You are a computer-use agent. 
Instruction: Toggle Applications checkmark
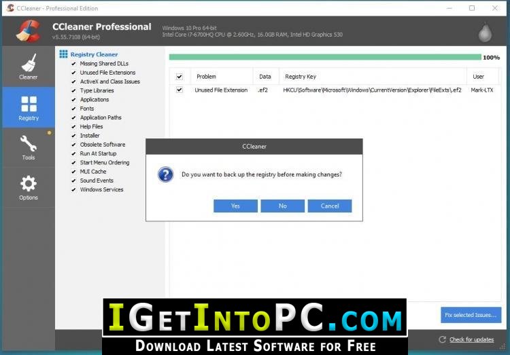[73, 100]
